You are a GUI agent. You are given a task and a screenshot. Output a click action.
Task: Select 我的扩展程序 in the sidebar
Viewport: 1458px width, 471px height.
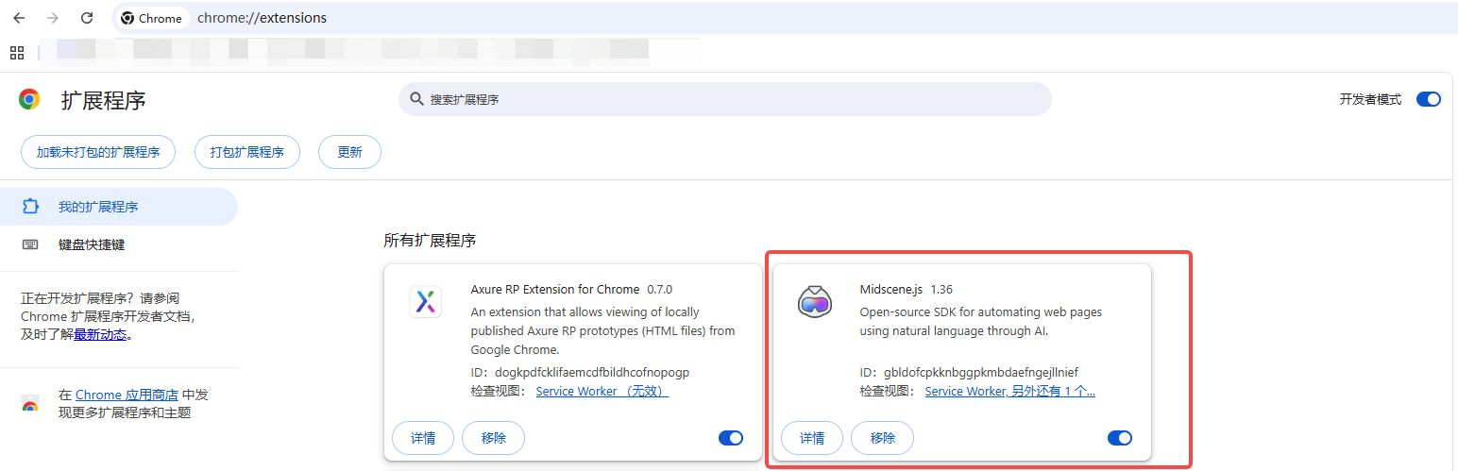click(x=119, y=207)
